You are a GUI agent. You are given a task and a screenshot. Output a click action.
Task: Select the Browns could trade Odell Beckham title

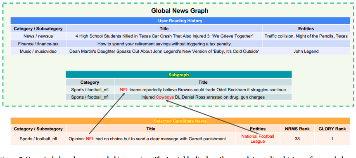(x=203, y=90)
